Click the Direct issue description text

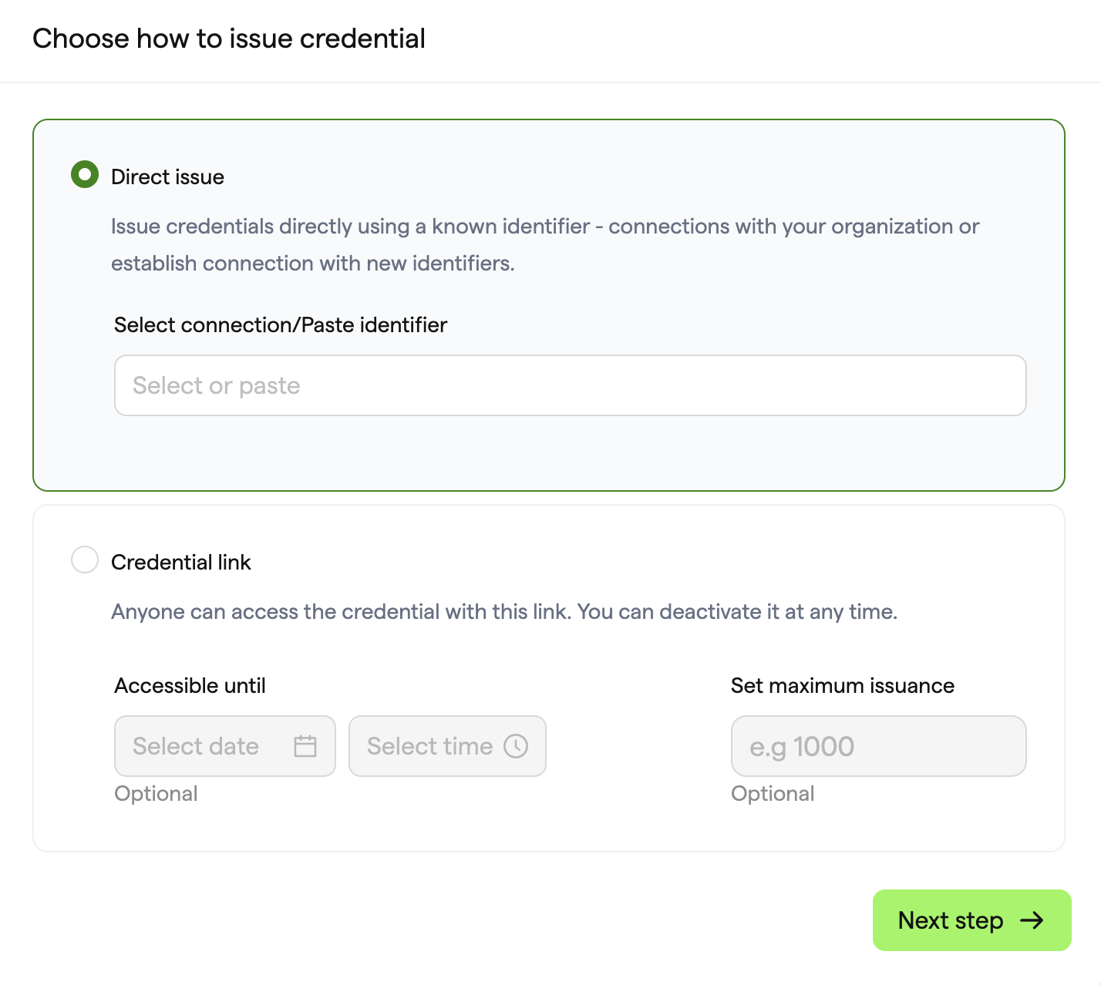click(x=545, y=245)
